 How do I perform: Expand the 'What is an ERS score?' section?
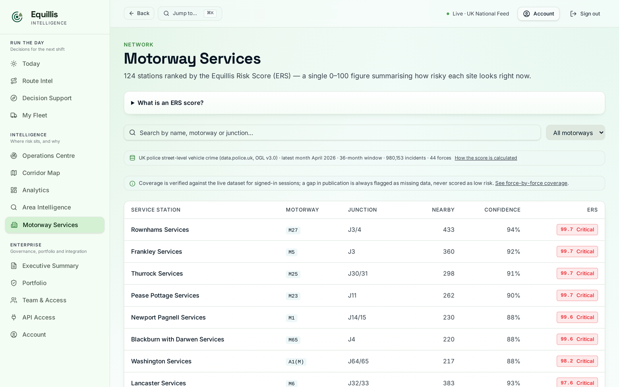(364, 103)
